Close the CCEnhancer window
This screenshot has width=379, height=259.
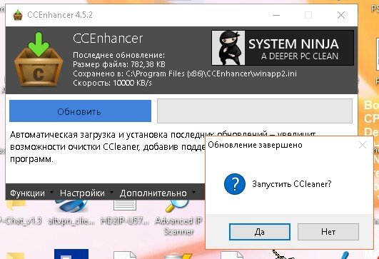[x=341, y=15]
